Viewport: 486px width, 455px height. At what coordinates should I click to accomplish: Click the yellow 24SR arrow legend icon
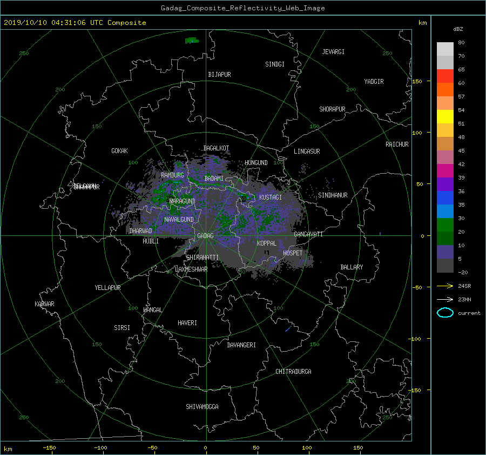coord(445,286)
